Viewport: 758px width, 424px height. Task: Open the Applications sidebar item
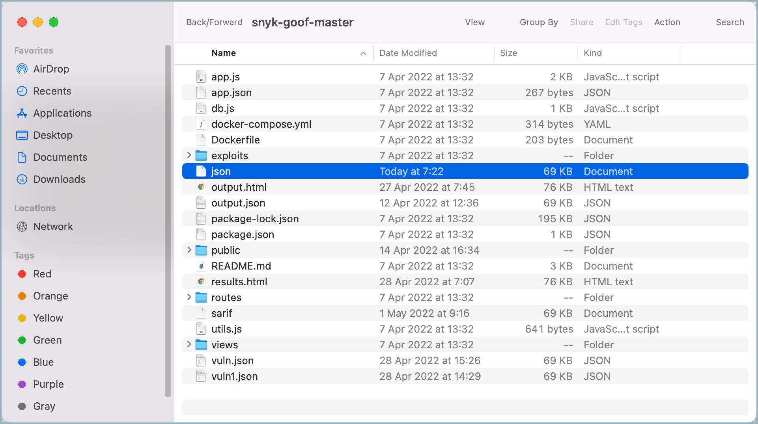62,113
